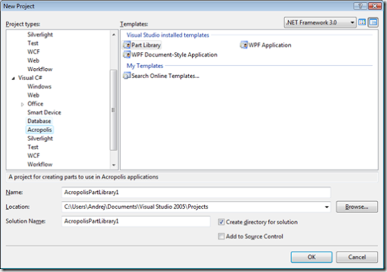Click the Cancel button
This screenshot has width=387, height=272.
pyautogui.click(x=357, y=257)
